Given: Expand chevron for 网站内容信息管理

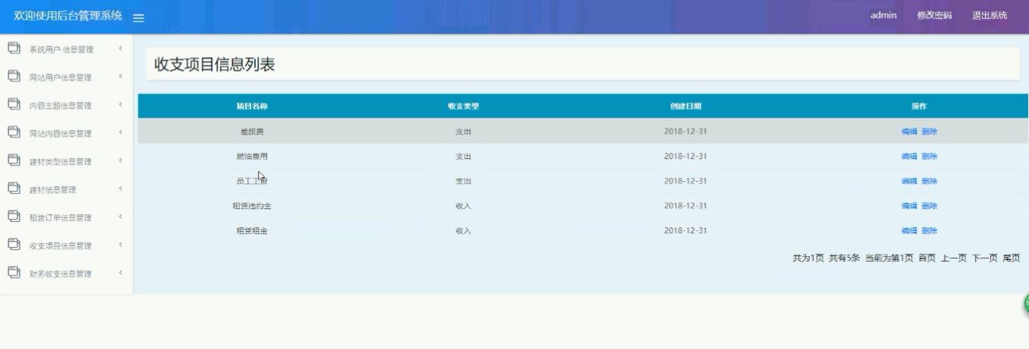Looking at the screenshot, I should tap(120, 133).
